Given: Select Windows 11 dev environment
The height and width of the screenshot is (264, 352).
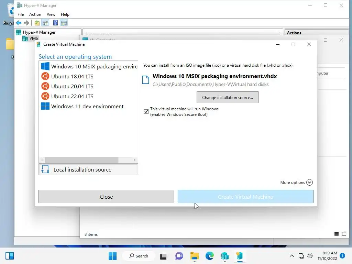Looking at the screenshot, I should [x=88, y=106].
